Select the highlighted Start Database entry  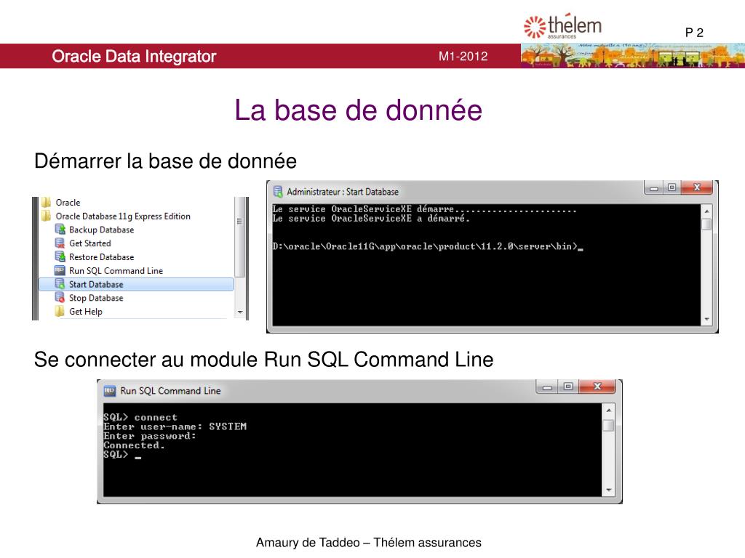coord(136,284)
